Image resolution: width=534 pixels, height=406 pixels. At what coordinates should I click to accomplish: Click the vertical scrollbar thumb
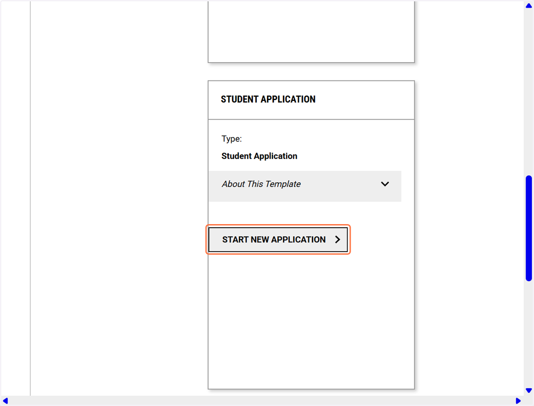(529, 228)
